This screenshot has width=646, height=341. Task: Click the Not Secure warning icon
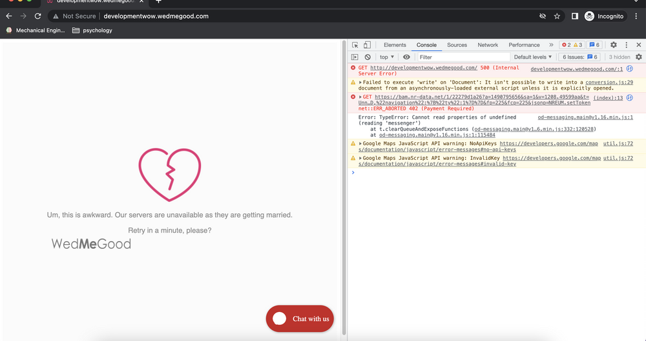56,17
